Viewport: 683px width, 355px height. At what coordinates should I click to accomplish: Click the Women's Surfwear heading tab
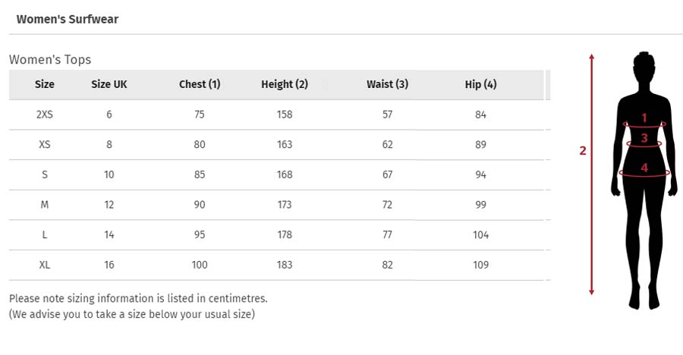[67, 19]
